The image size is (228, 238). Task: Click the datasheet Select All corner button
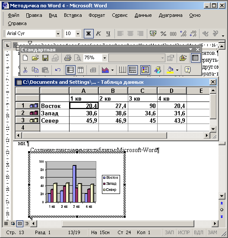point(28,91)
